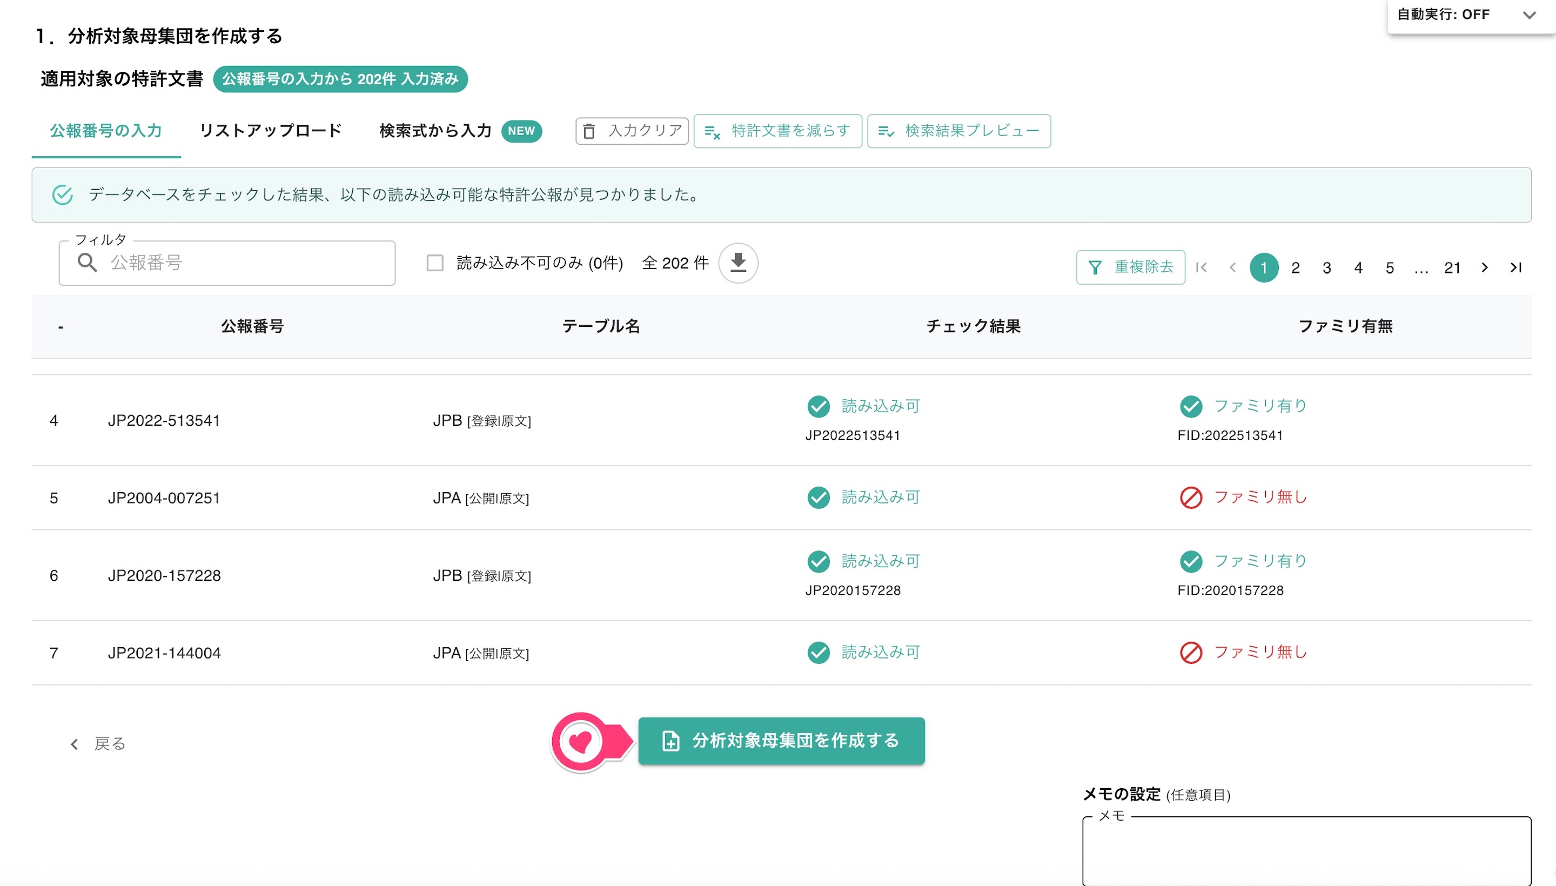Select current page 1 in pagination
The height and width of the screenshot is (886, 1556).
(1264, 267)
